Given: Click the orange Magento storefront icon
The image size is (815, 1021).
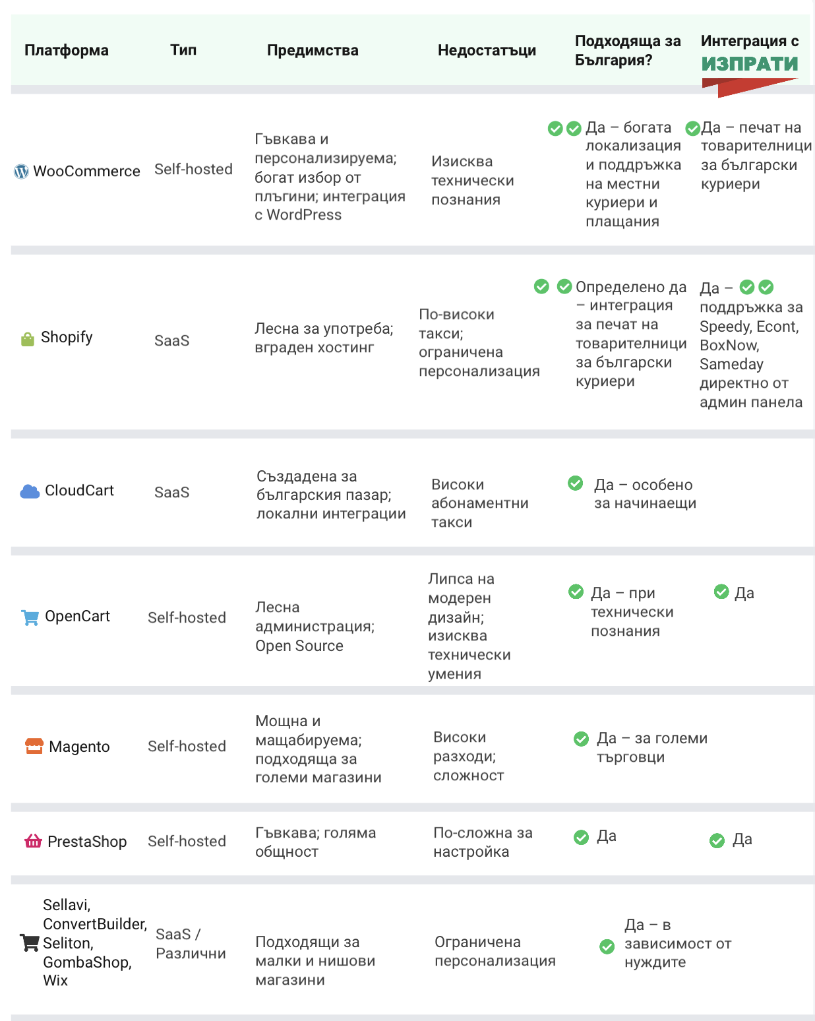Looking at the screenshot, I should point(34,746).
